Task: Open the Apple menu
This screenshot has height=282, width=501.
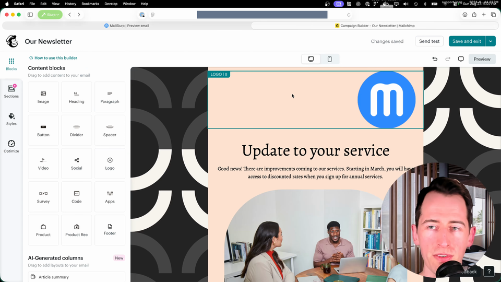Action: pos(7,4)
